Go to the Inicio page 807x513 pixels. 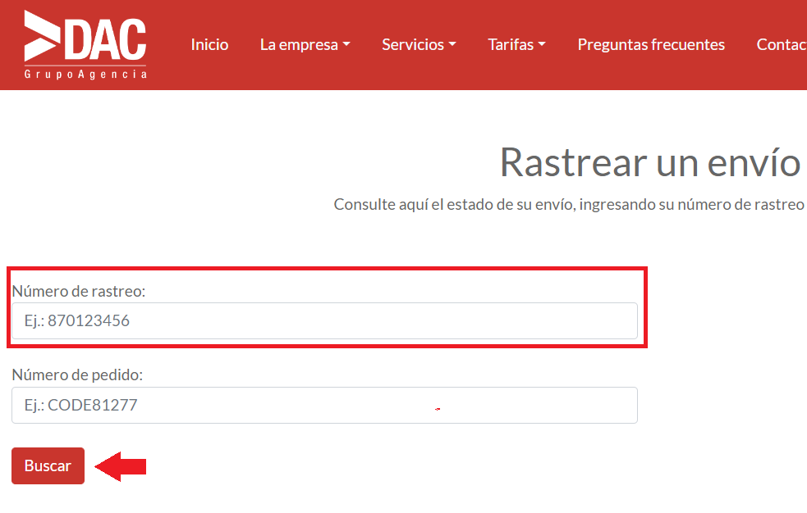[209, 45]
